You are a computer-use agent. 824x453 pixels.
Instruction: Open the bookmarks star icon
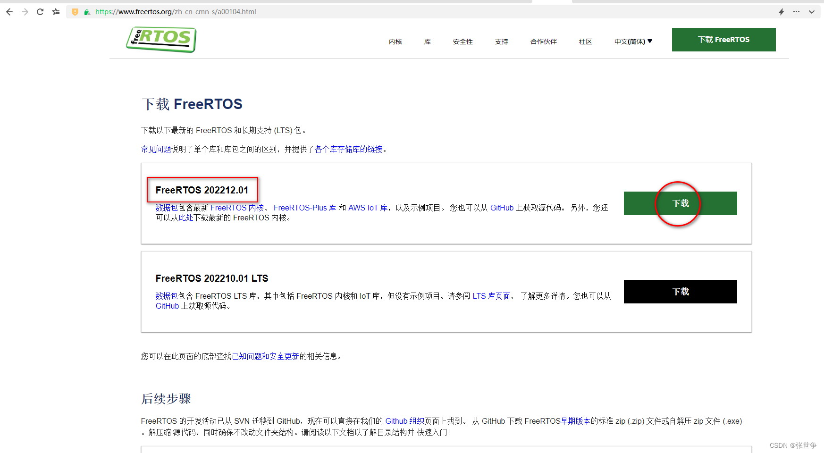click(56, 12)
